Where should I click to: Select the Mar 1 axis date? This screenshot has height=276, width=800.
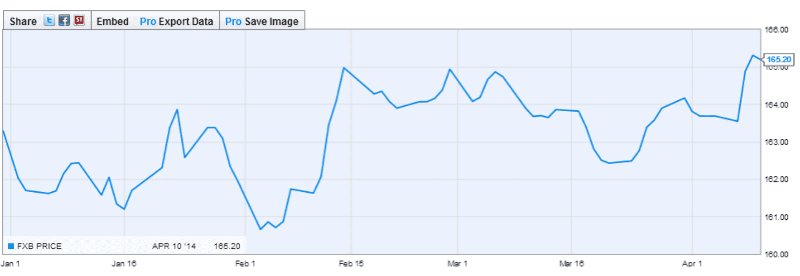pyautogui.click(x=458, y=263)
